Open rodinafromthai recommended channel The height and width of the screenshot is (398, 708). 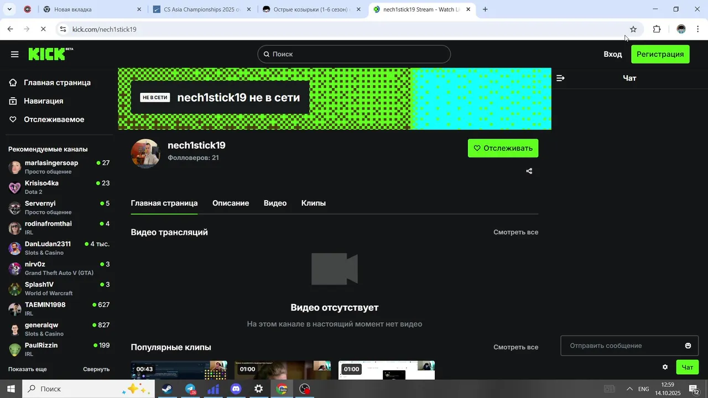(x=59, y=228)
